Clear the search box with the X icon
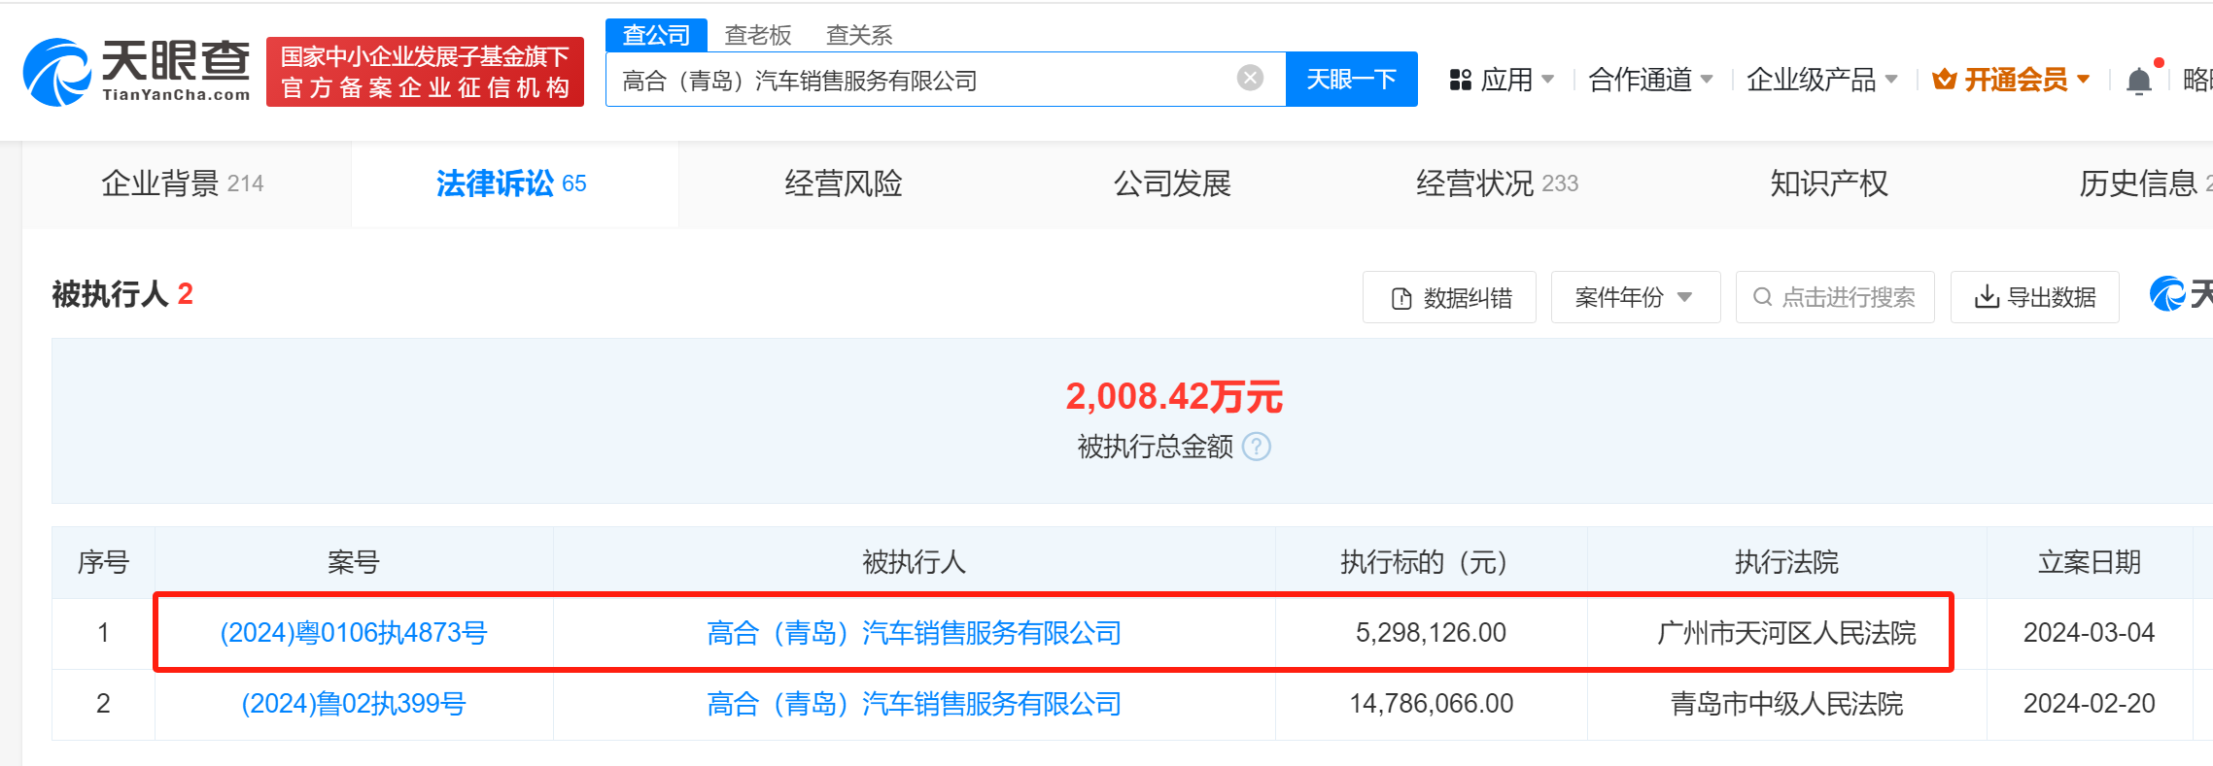2213x766 pixels. [x=1250, y=78]
